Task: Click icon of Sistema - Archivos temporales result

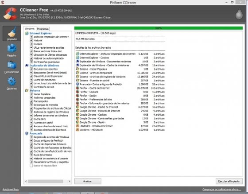Action: [77, 73]
